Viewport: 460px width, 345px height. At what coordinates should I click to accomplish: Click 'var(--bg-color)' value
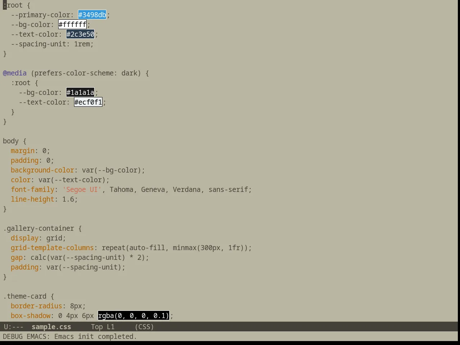(x=111, y=170)
